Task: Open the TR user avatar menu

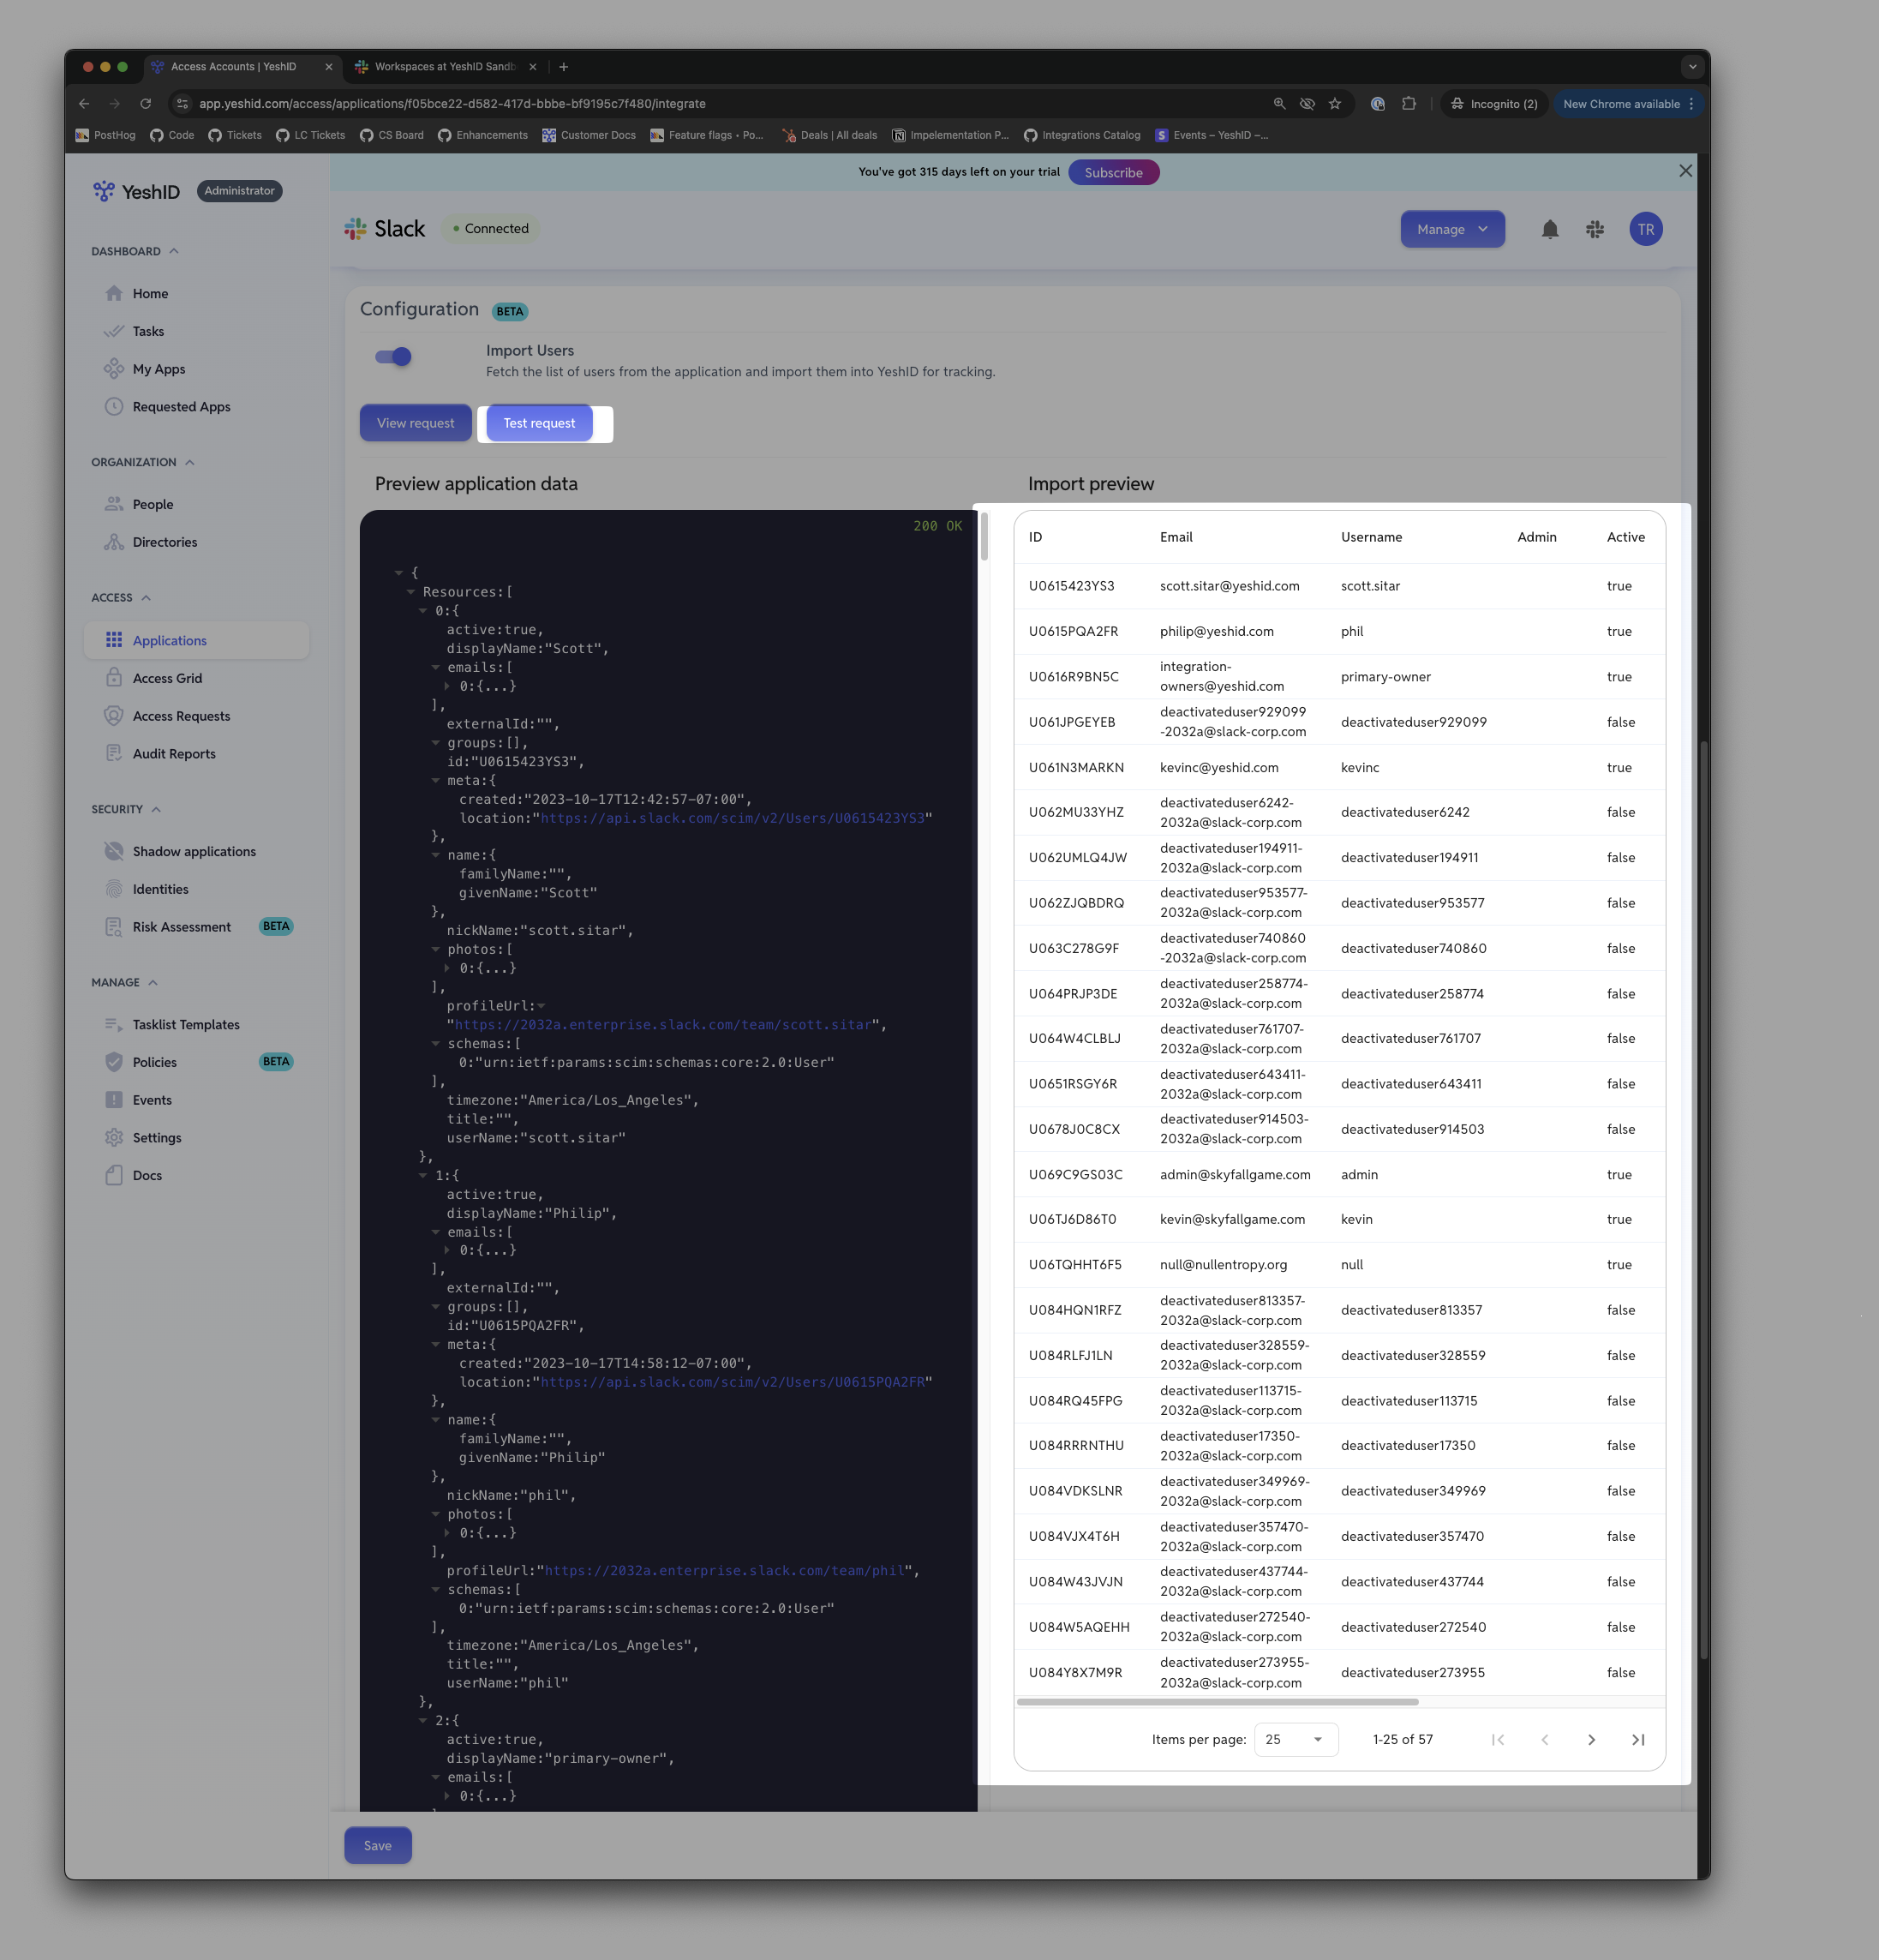Action: pos(1645,229)
